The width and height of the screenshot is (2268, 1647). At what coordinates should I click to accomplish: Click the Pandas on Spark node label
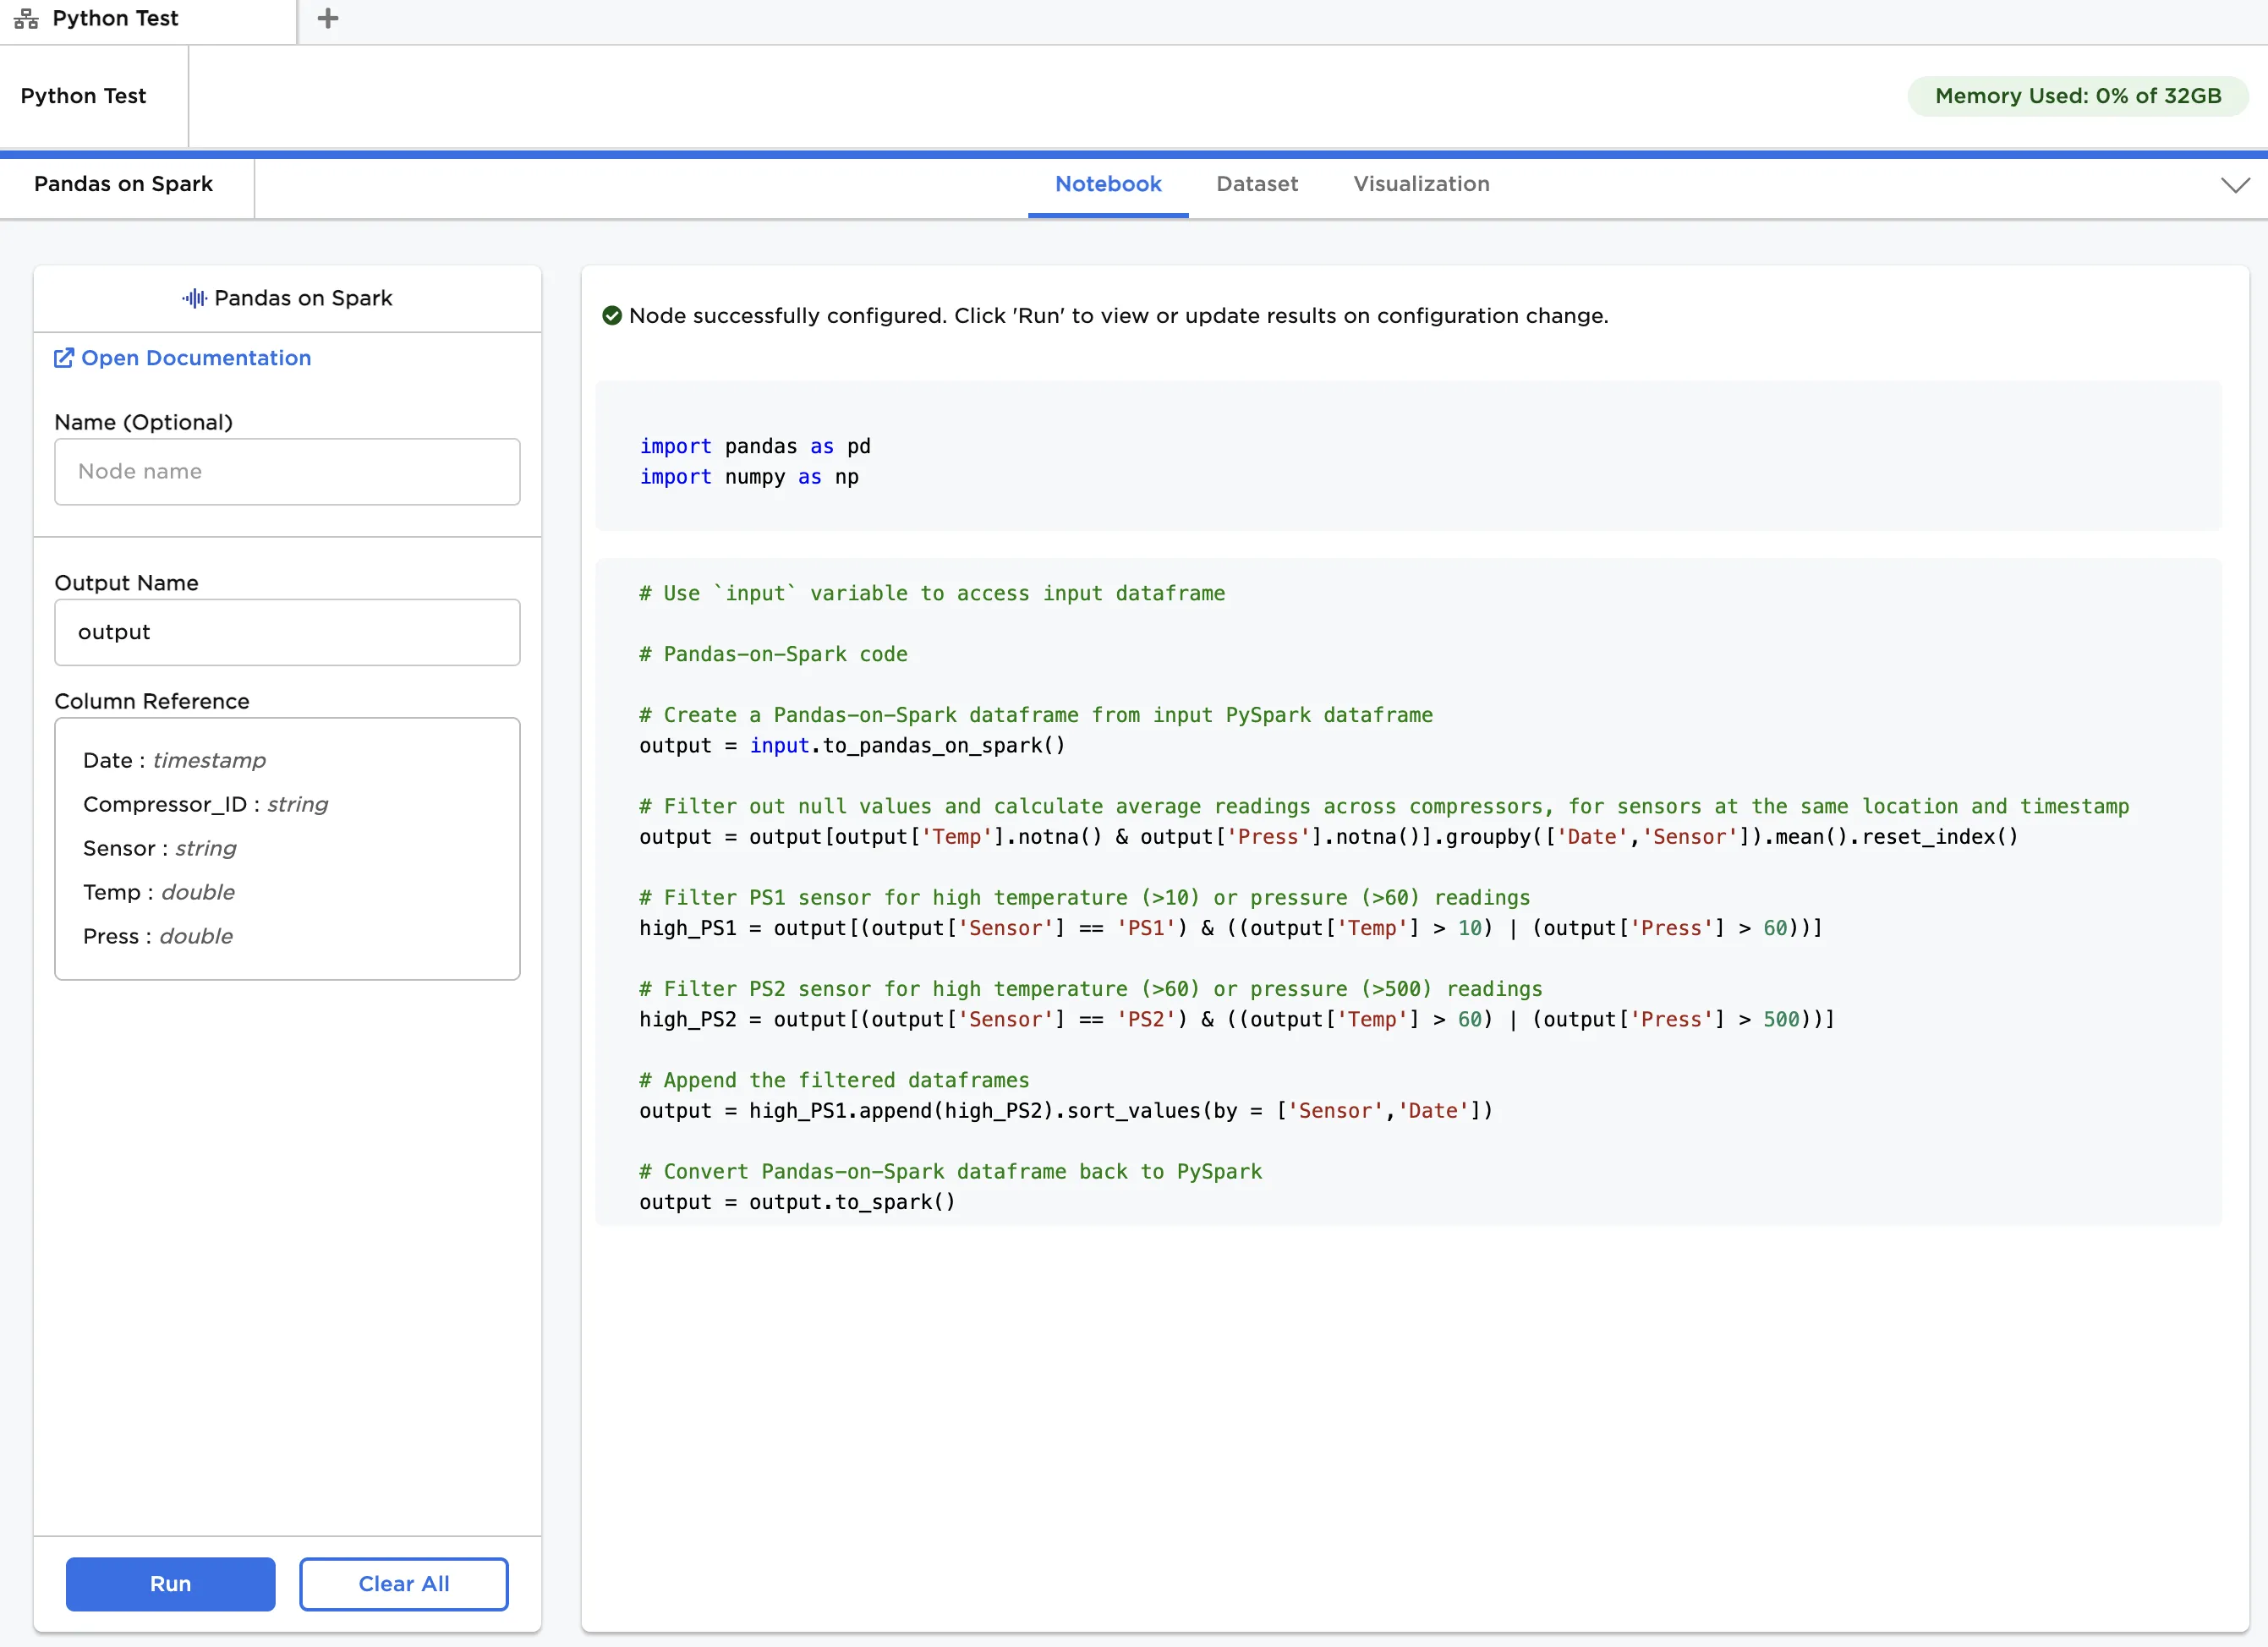[x=124, y=184]
